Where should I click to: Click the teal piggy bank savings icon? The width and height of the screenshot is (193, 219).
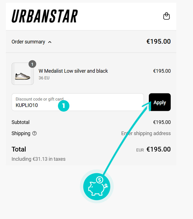click(97, 187)
